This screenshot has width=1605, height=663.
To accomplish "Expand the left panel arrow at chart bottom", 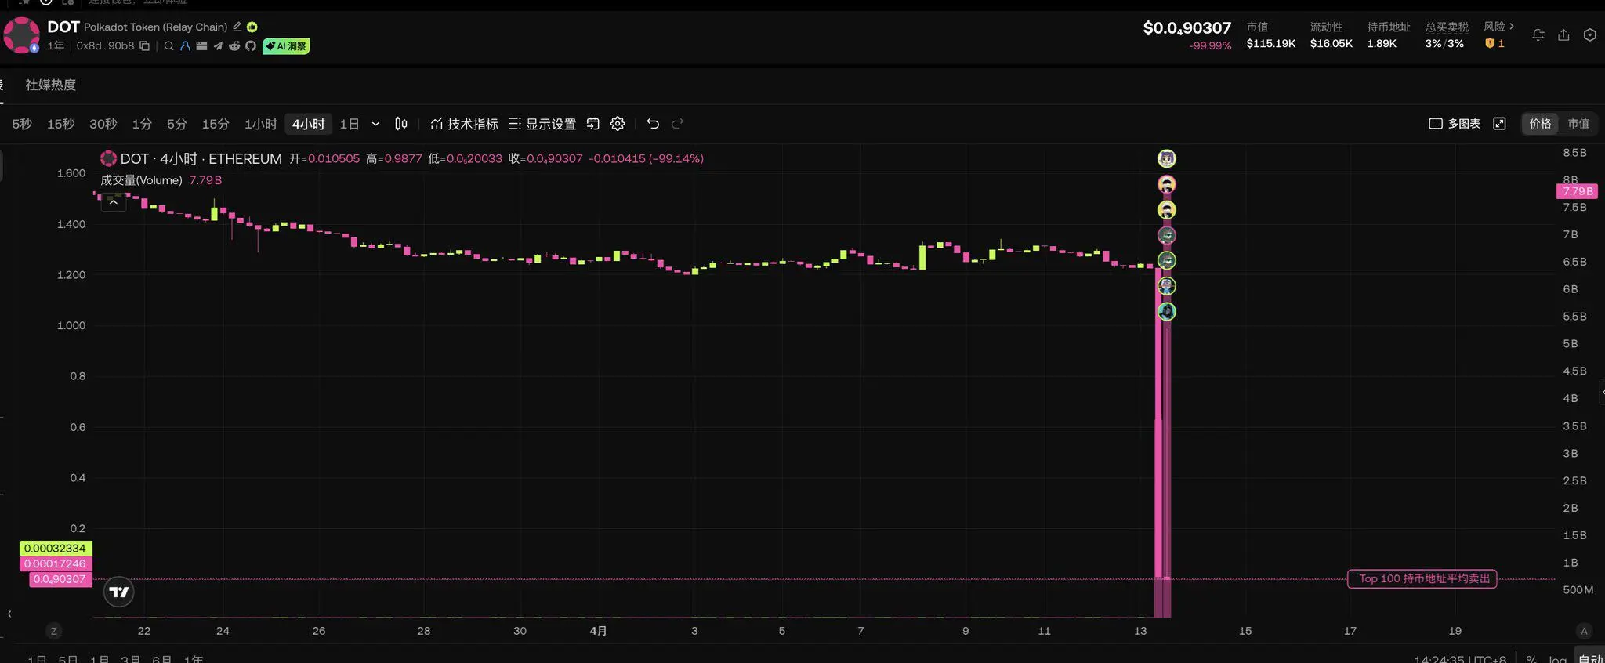I will click(9, 614).
